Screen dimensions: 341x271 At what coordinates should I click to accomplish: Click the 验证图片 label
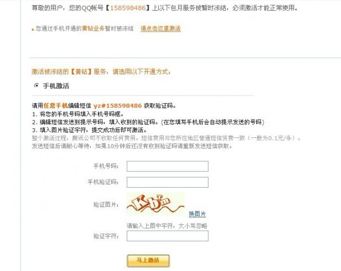click(106, 205)
